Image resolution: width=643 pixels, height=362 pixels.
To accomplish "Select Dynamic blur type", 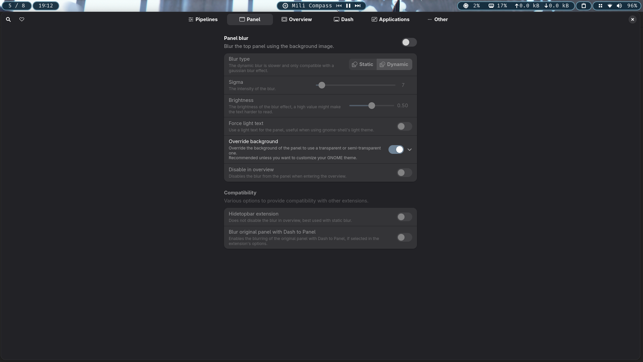I will pos(394,64).
